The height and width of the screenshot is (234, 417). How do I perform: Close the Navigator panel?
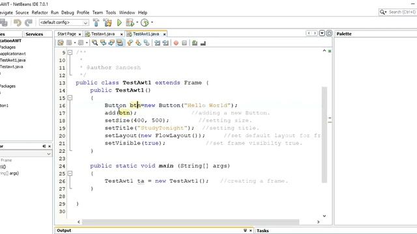point(50,146)
